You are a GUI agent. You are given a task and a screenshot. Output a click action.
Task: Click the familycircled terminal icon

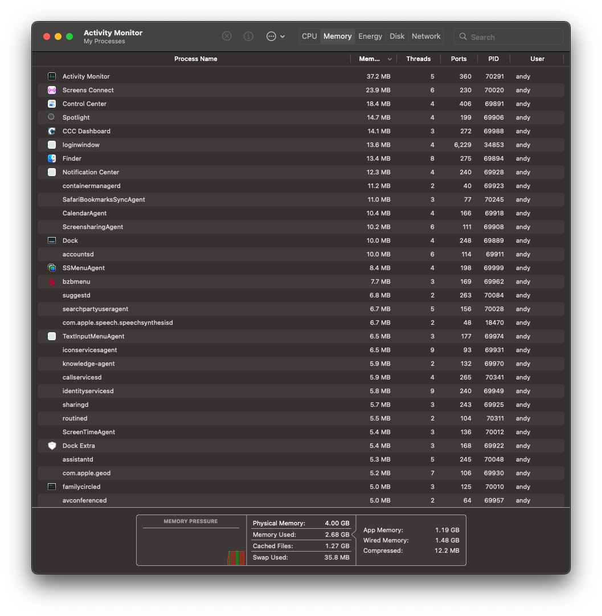[52, 487]
